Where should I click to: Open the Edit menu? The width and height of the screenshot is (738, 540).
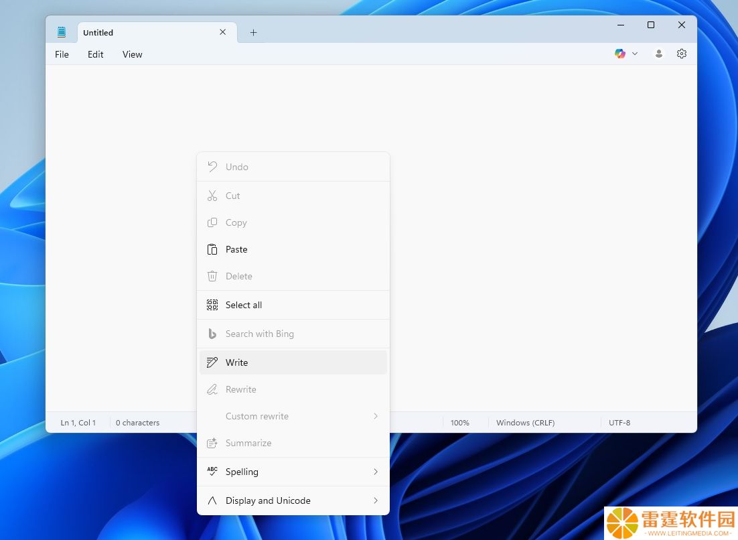click(x=96, y=55)
